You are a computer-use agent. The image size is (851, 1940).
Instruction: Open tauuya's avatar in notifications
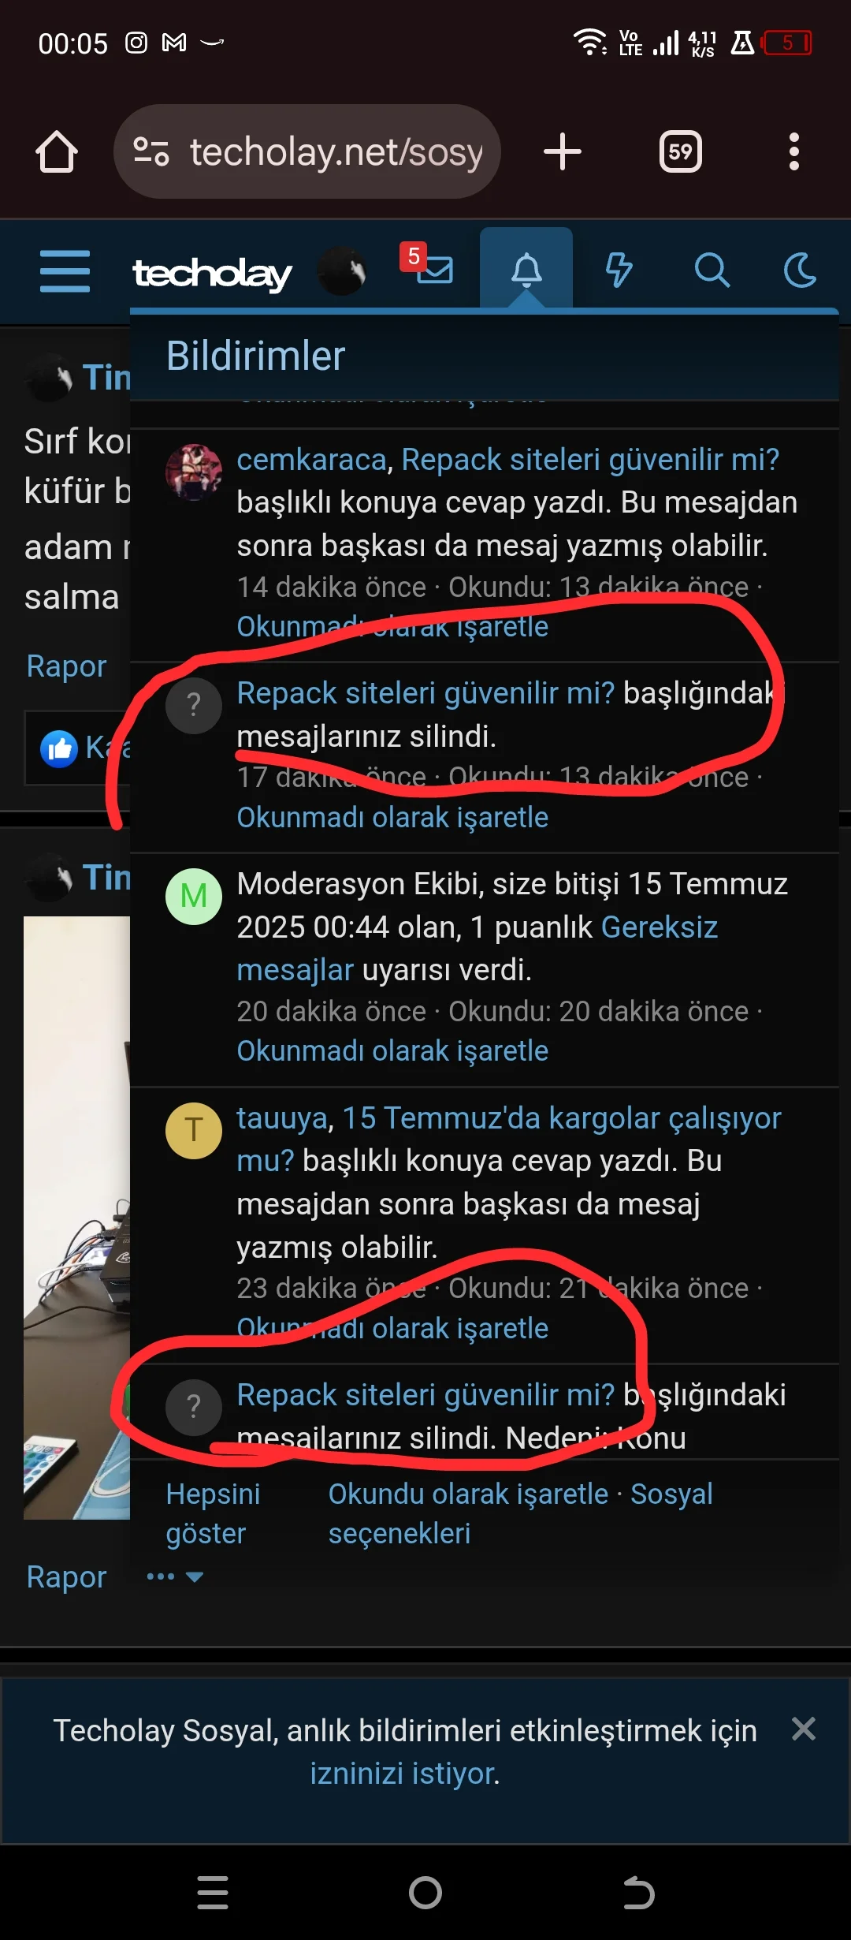194,1130
